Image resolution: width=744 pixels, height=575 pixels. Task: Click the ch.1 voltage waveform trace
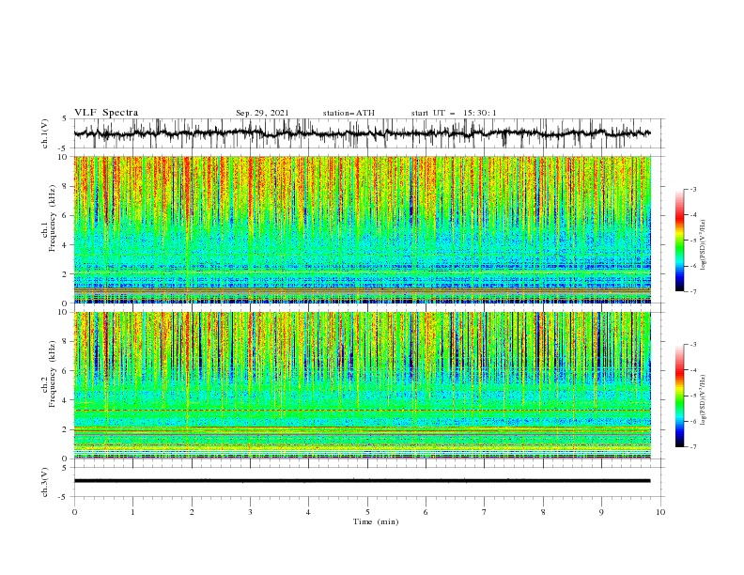[362, 133]
